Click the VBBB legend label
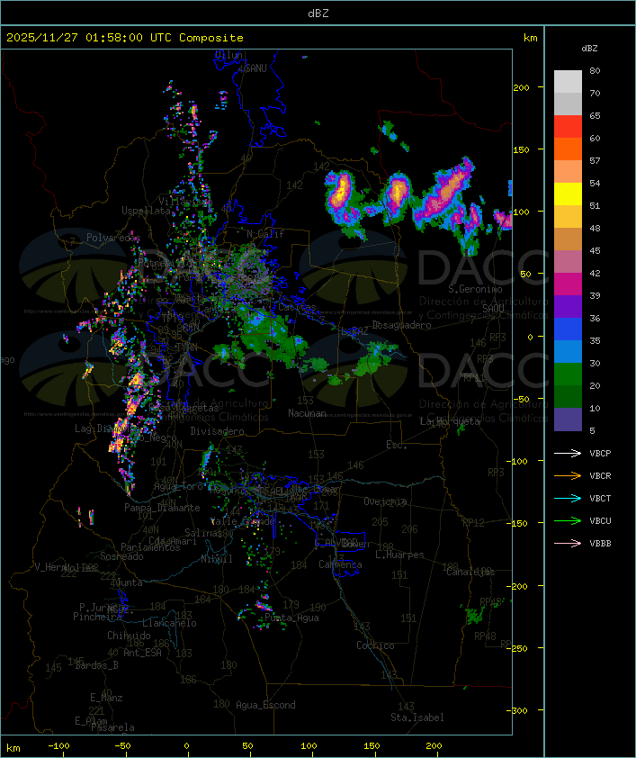 [x=600, y=544]
